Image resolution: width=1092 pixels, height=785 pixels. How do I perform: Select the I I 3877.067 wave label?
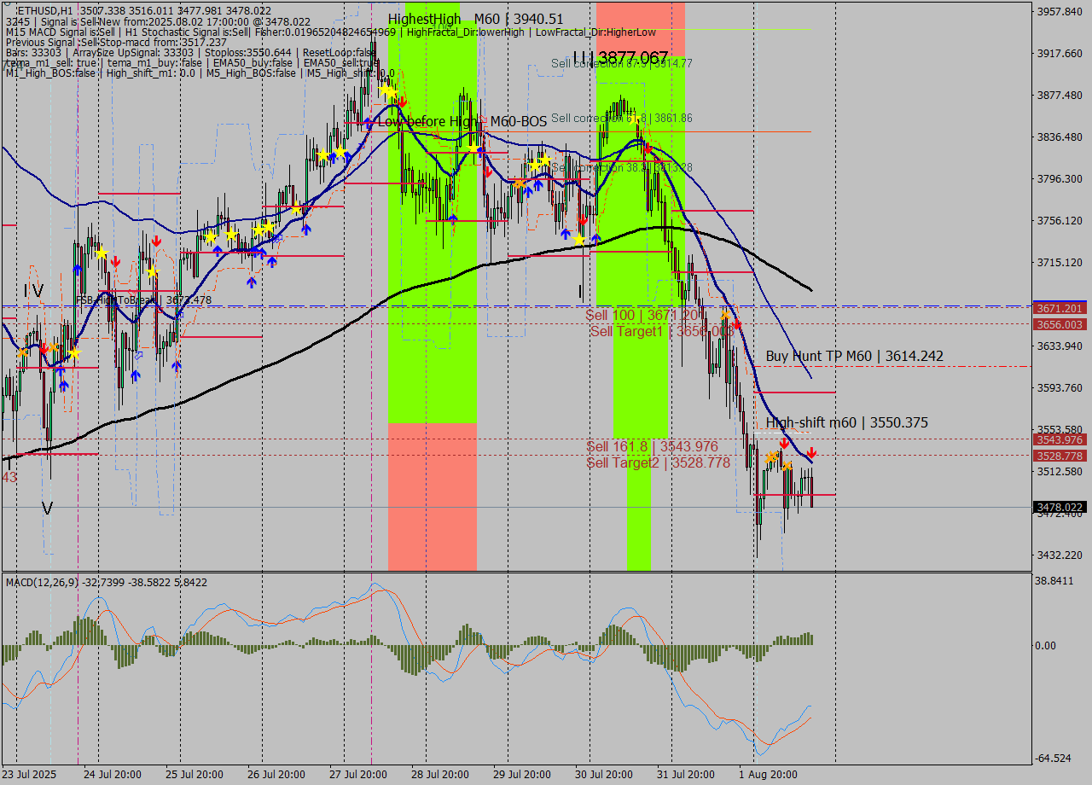[620, 58]
